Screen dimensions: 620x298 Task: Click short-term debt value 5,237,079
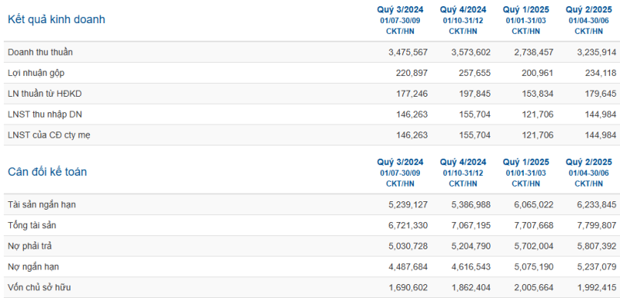[596, 267]
